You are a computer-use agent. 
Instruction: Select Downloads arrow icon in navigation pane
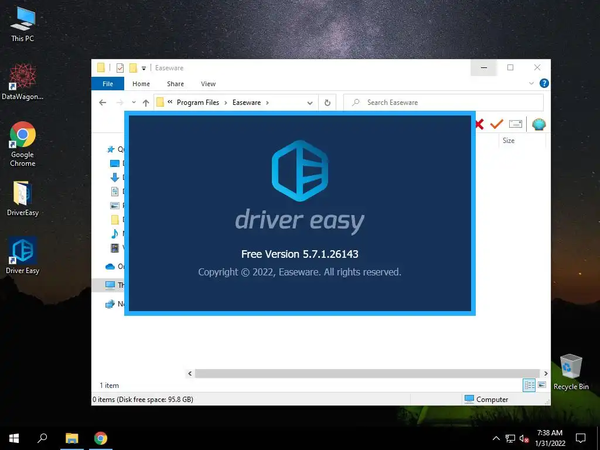pyautogui.click(x=114, y=177)
